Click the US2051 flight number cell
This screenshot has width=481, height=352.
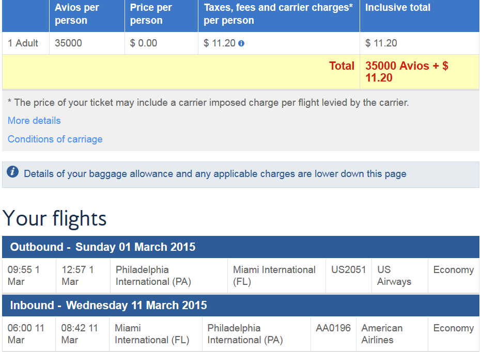(x=348, y=276)
